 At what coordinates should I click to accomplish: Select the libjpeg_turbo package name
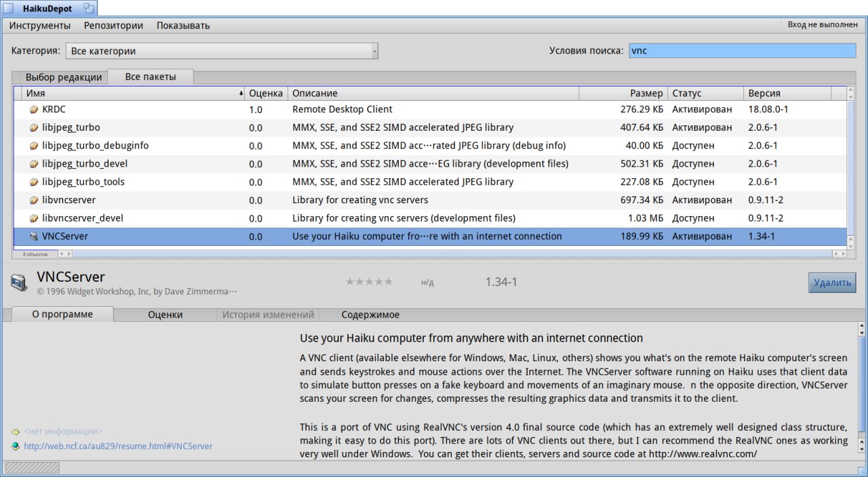[x=71, y=127]
